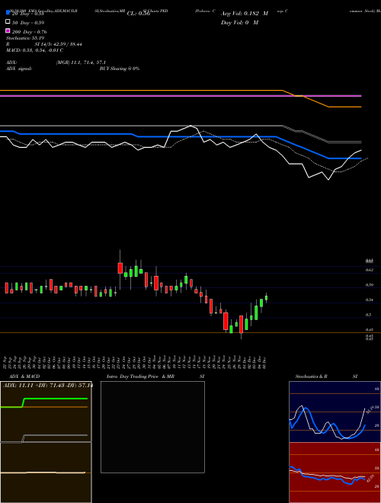
Task: Click the 'CL: 0.56' closing price label
Action: pos(139,14)
